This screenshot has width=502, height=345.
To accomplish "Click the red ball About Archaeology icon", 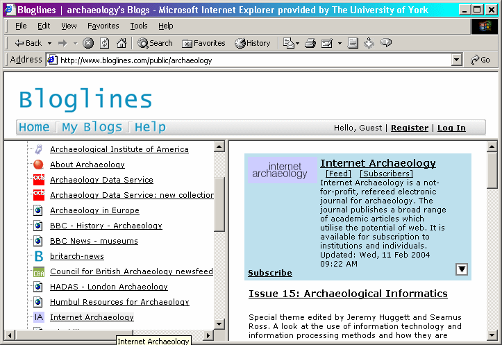I will tap(38, 165).
